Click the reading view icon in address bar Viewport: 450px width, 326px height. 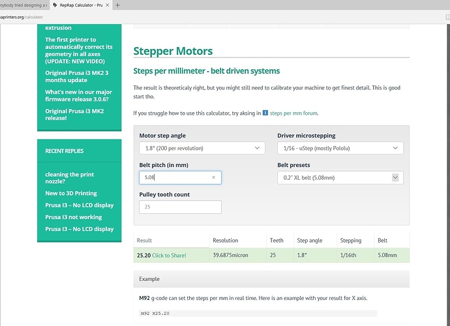pyautogui.click(x=447, y=17)
